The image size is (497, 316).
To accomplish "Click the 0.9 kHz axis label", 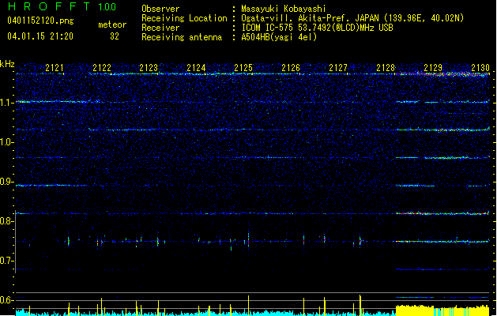I will tap(7, 182).
